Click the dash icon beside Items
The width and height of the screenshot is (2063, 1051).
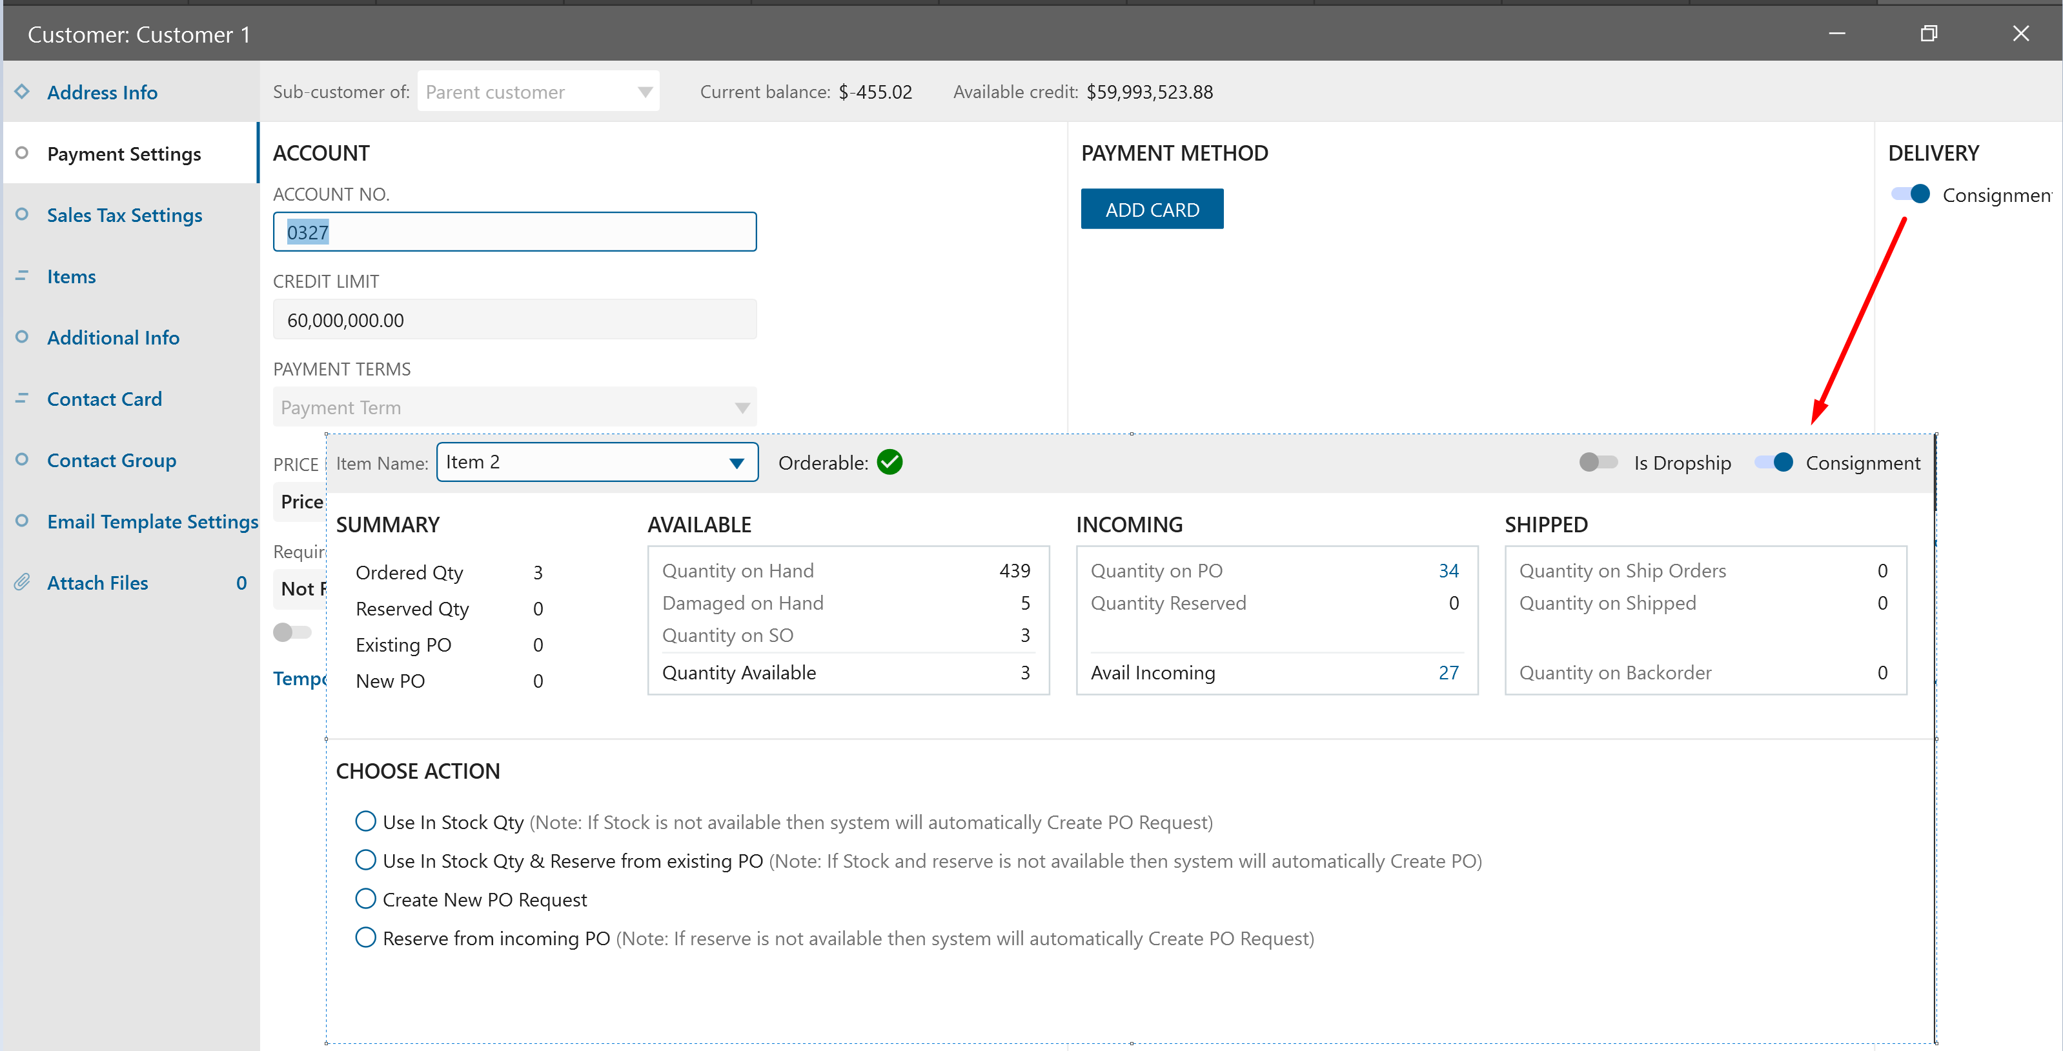point(21,275)
